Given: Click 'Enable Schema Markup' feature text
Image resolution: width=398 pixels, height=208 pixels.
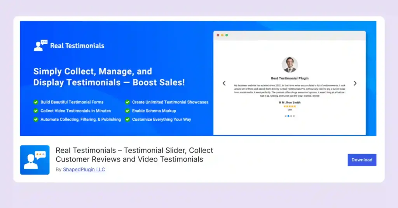Looking at the screenshot, I should [x=154, y=111].
